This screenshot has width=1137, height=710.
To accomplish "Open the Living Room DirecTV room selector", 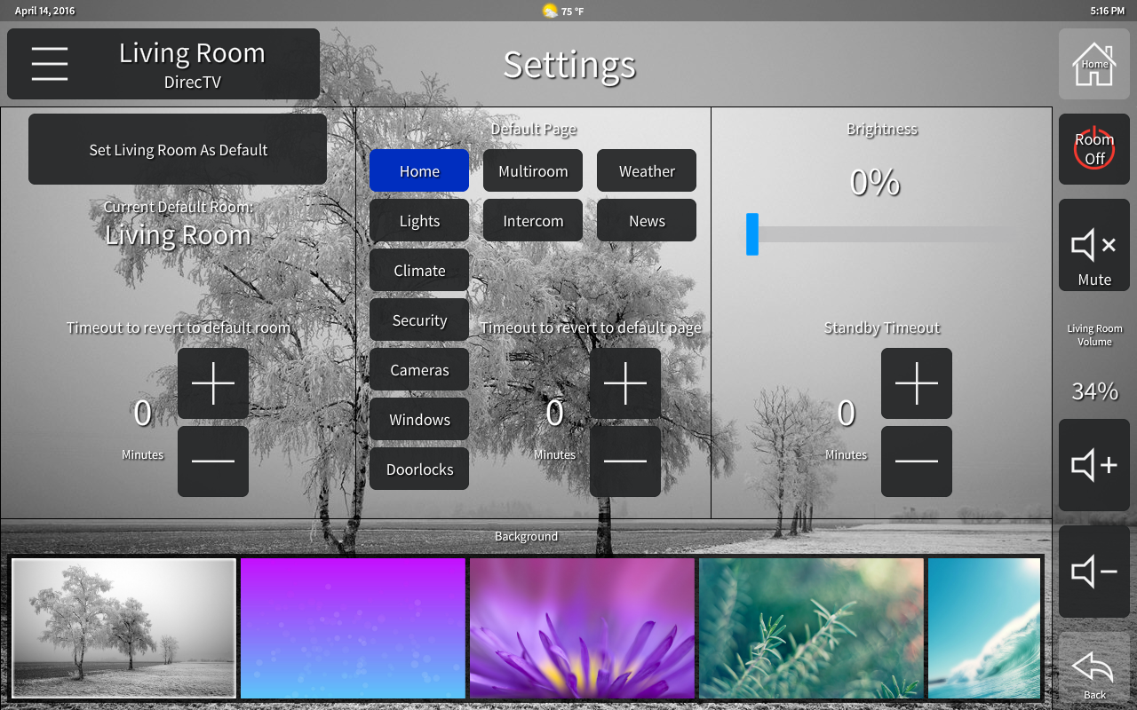I will [192, 65].
